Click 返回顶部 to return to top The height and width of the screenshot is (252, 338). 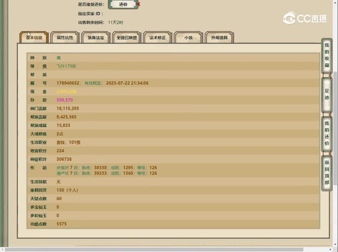(327, 173)
